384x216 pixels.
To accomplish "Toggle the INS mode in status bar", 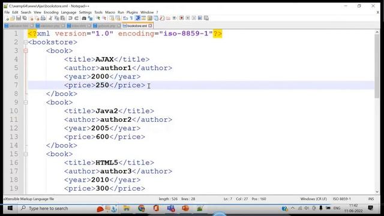I will pos(371,199).
